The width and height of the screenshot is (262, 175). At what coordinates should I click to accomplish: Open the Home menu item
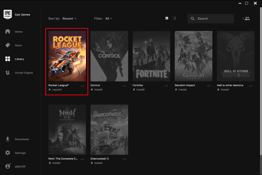18,31
